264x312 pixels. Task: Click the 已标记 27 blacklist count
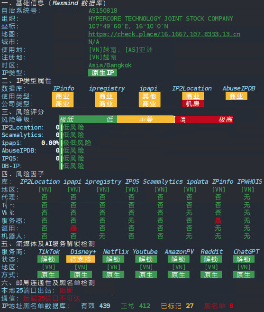(x=177, y=306)
